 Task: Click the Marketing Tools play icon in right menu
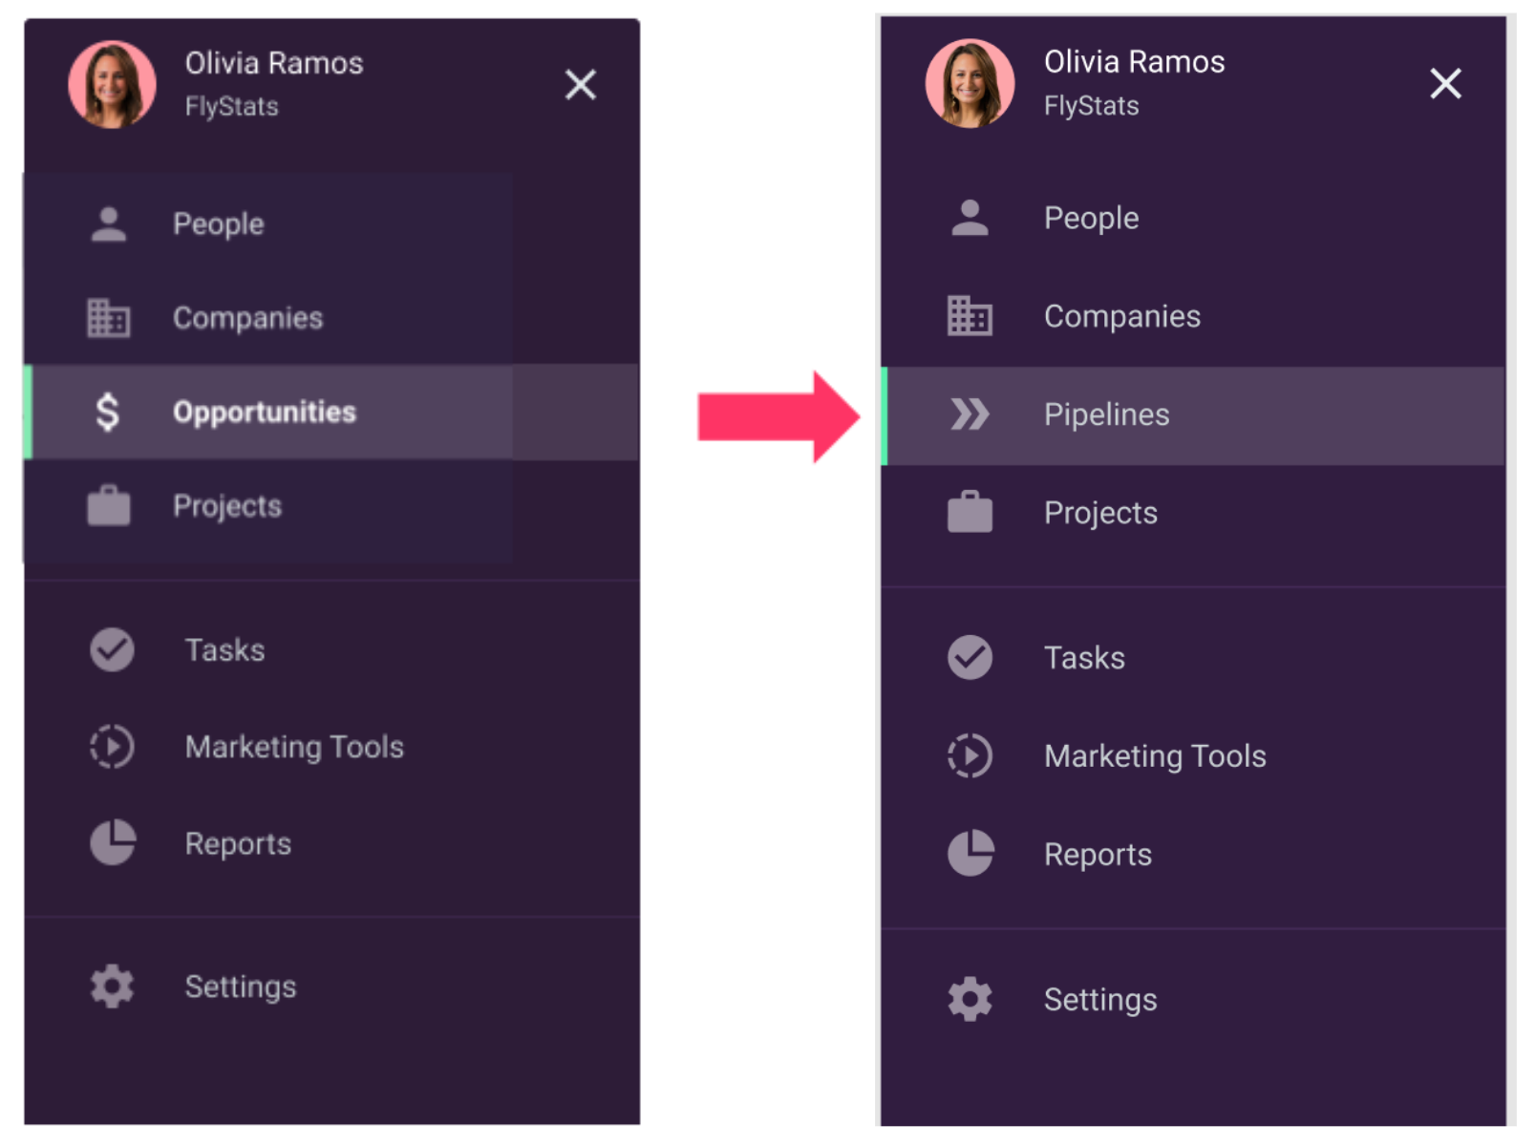tap(970, 755)
